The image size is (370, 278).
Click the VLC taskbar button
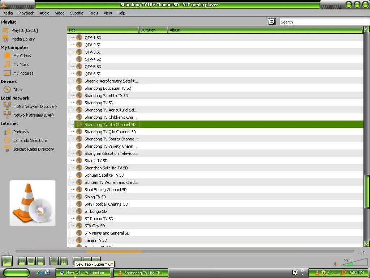point(141,273)
